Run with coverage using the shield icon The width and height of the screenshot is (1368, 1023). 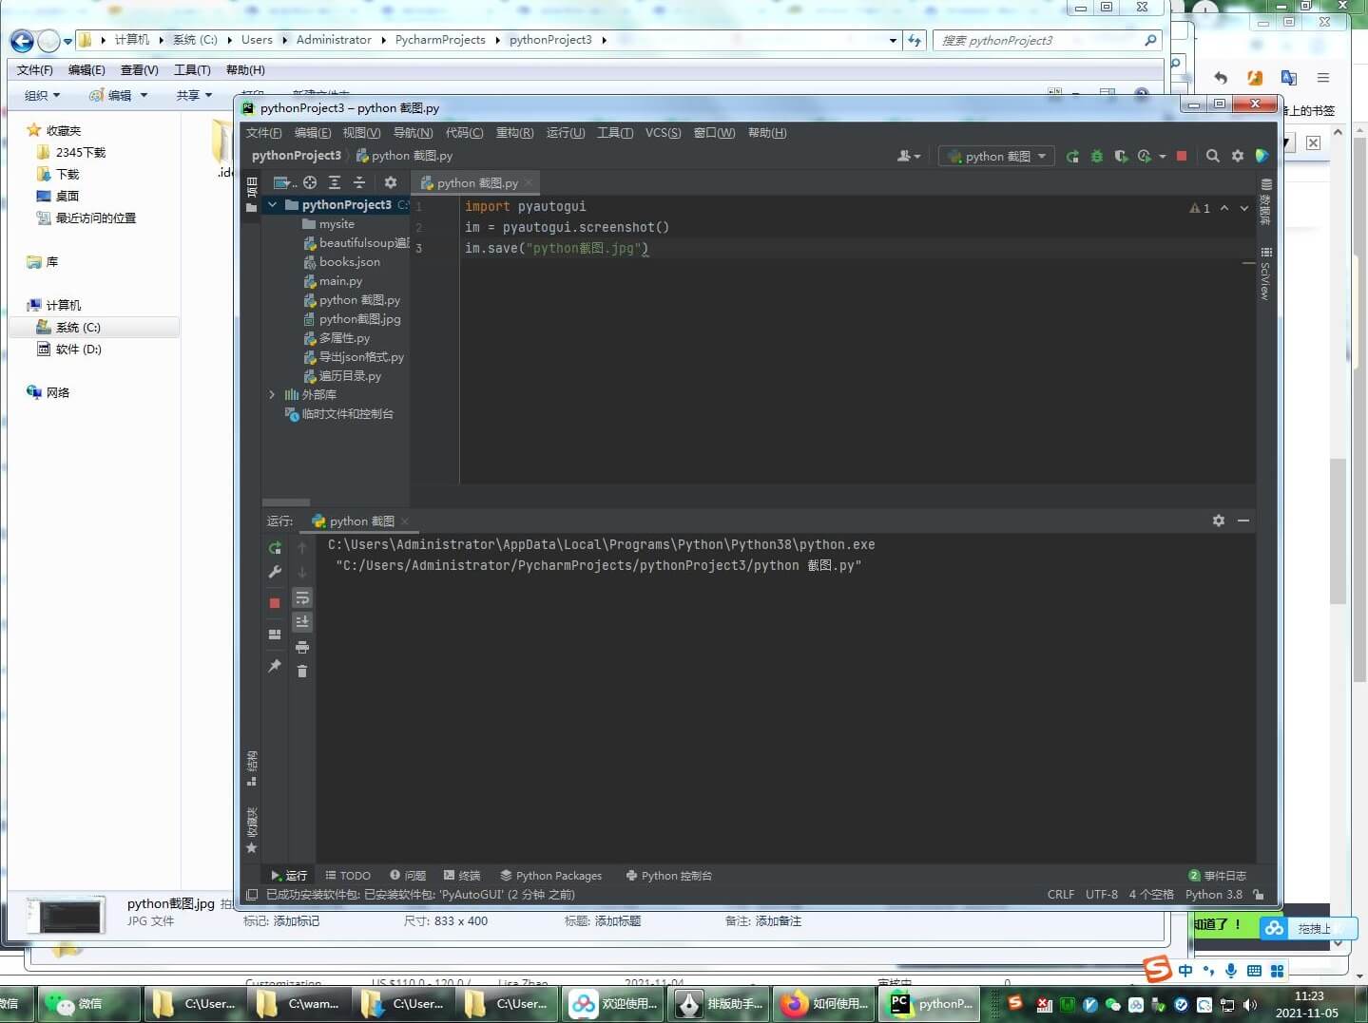(1121, 157)
